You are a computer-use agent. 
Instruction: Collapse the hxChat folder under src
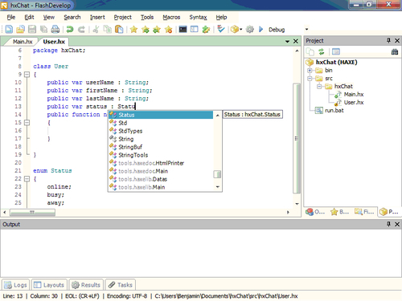point(319,87)
